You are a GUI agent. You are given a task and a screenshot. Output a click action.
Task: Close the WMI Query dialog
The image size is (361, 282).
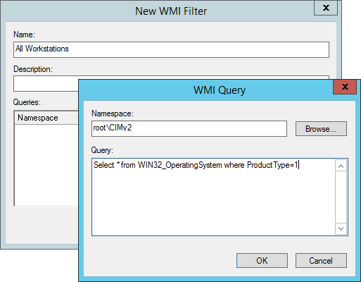345,87
